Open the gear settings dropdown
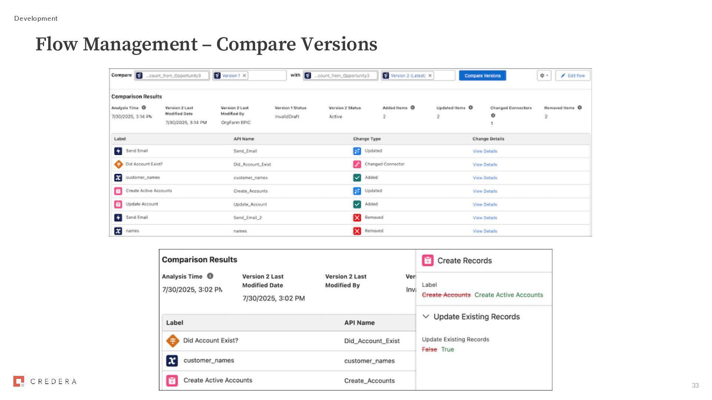The height and width of the screenshot is (400, 712). (544, 76)
